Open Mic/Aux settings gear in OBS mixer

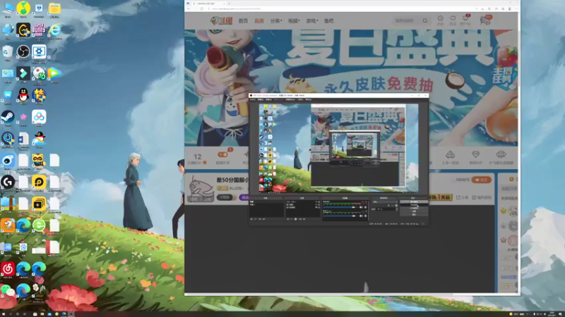pos(365,216)
